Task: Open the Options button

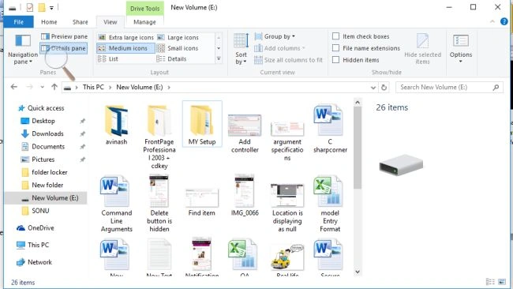Action: tap(461, 49)
